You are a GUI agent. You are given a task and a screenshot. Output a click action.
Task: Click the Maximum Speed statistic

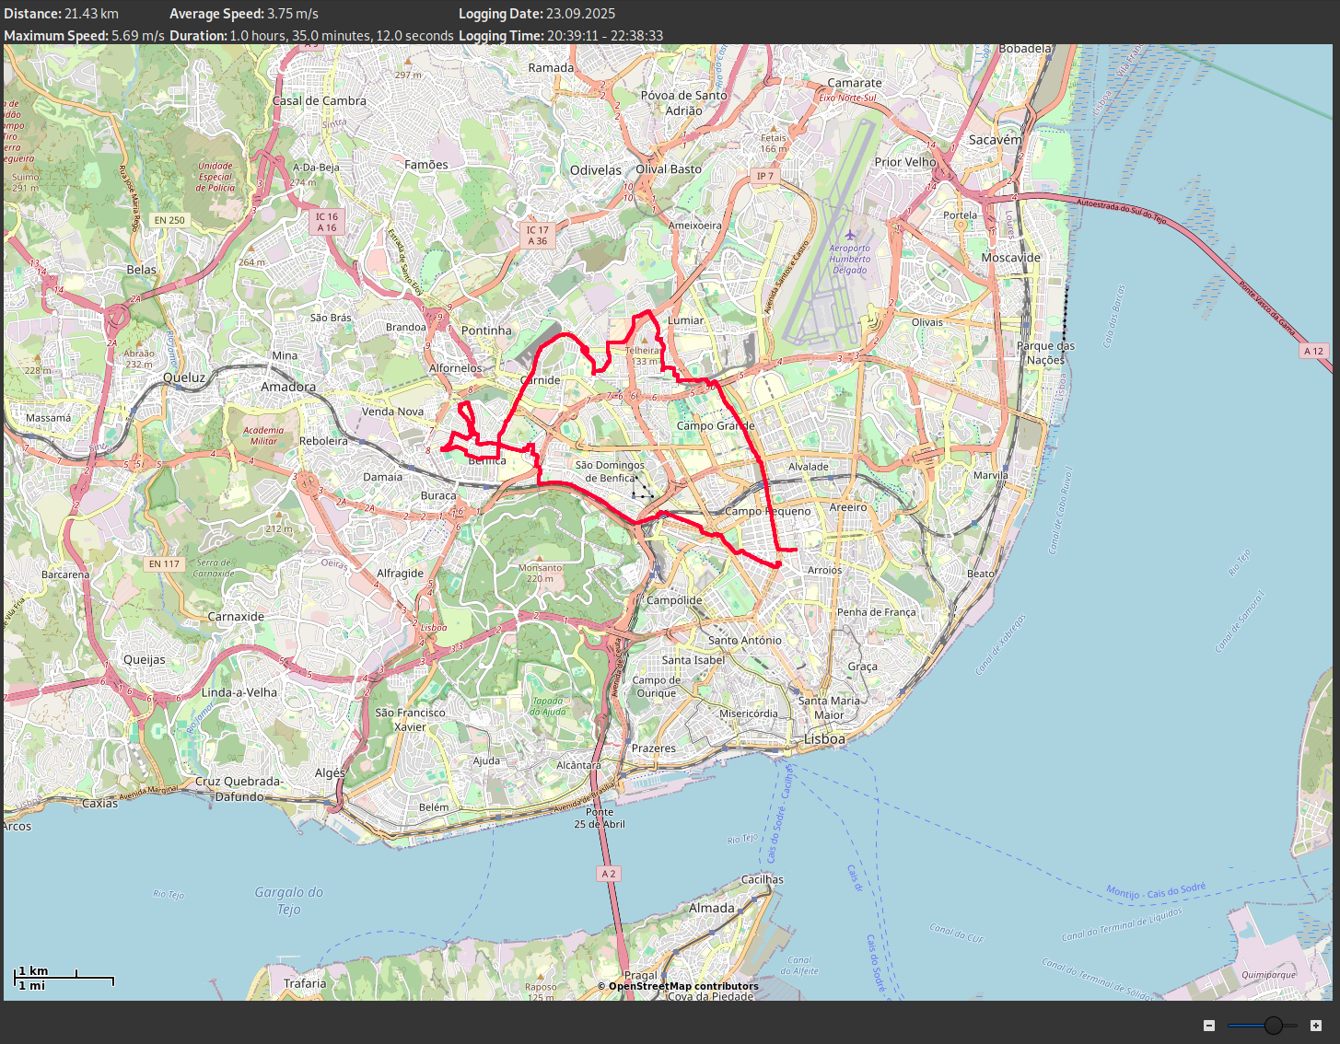pos(85,36)
